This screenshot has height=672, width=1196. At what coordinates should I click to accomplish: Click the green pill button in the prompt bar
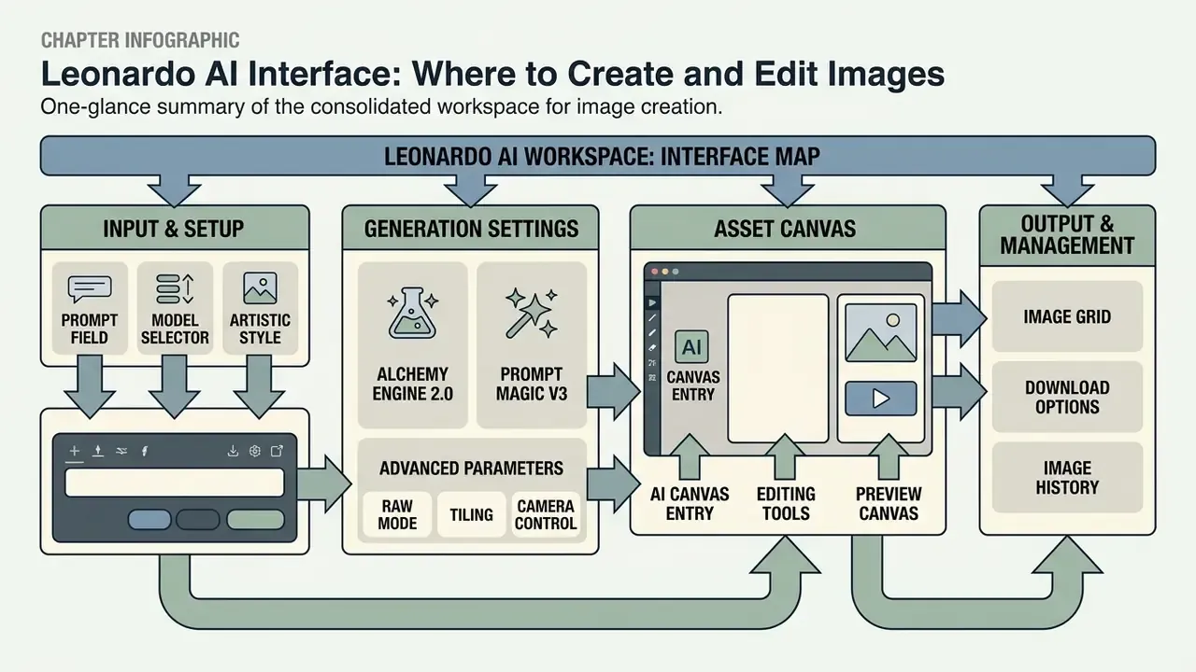pos(255,520)
